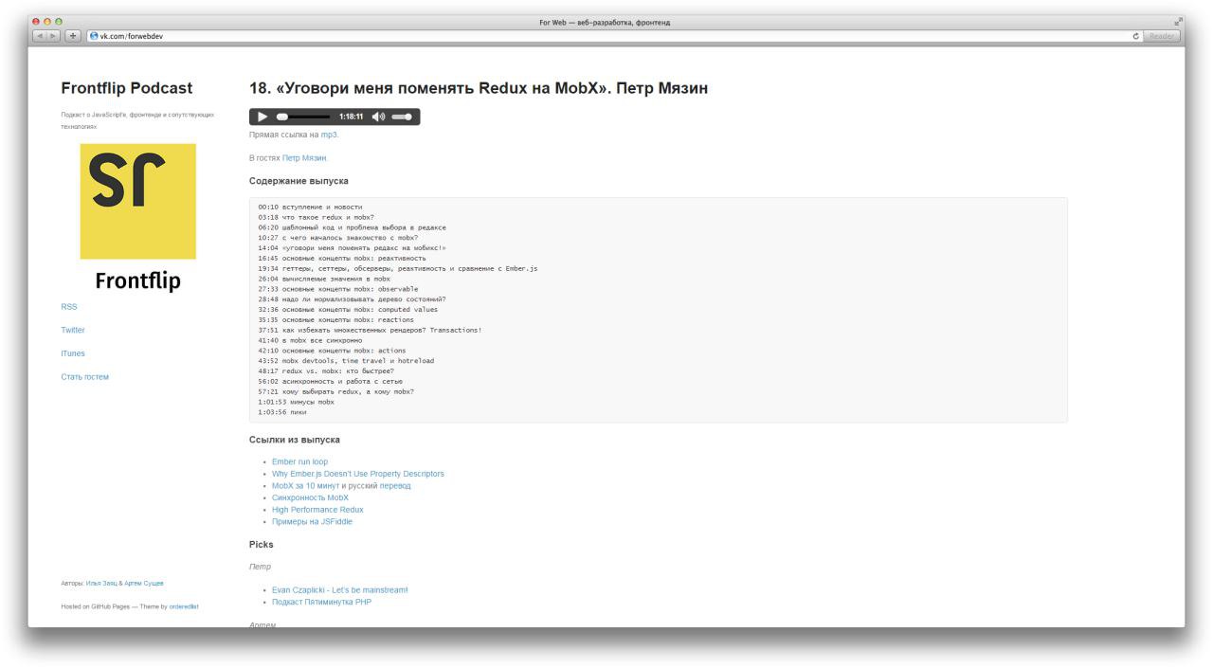Click author link Илья Заяц
This screenshot has height=668, width=1213.
(101, 584)
